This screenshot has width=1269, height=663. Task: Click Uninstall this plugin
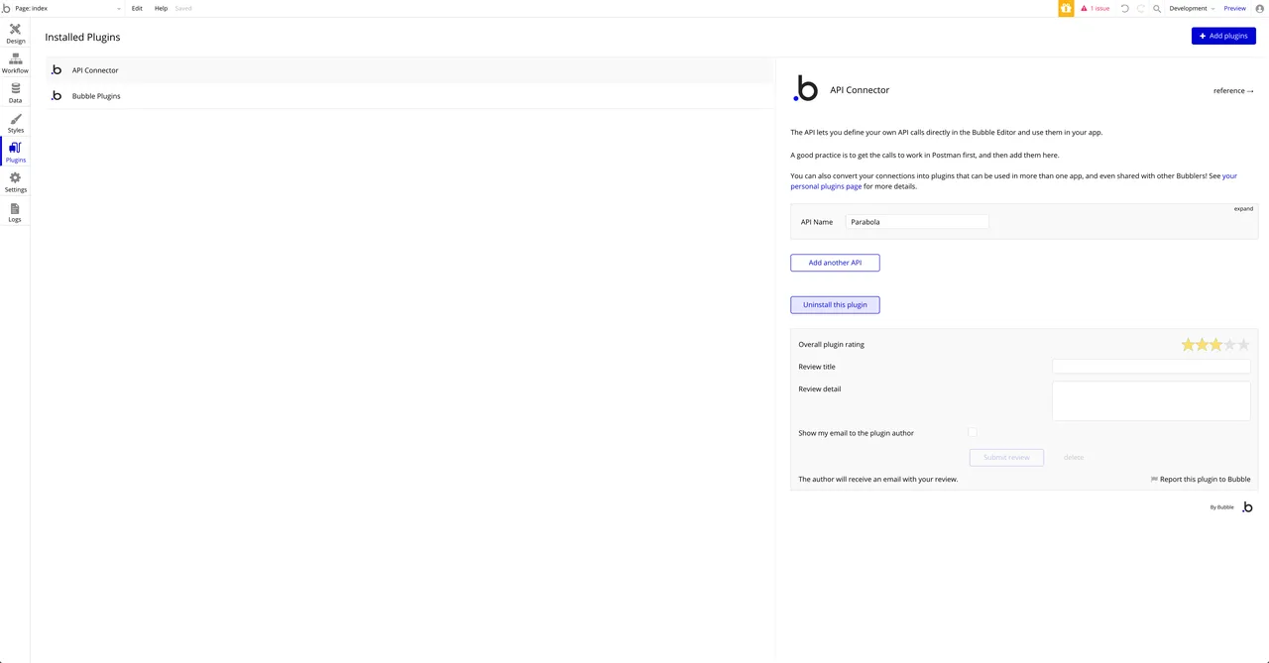835,305
